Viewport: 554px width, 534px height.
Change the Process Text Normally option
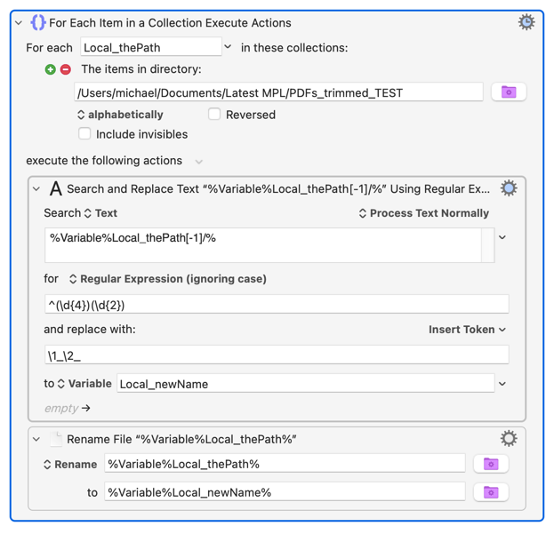pyautogui.click(x=423, y=213)
